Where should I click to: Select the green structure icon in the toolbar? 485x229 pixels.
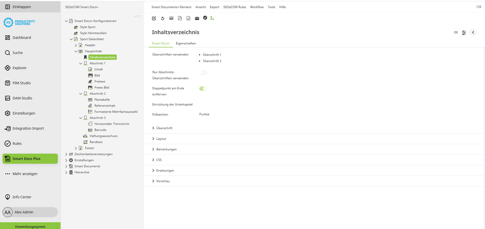[x=212, y=18]
